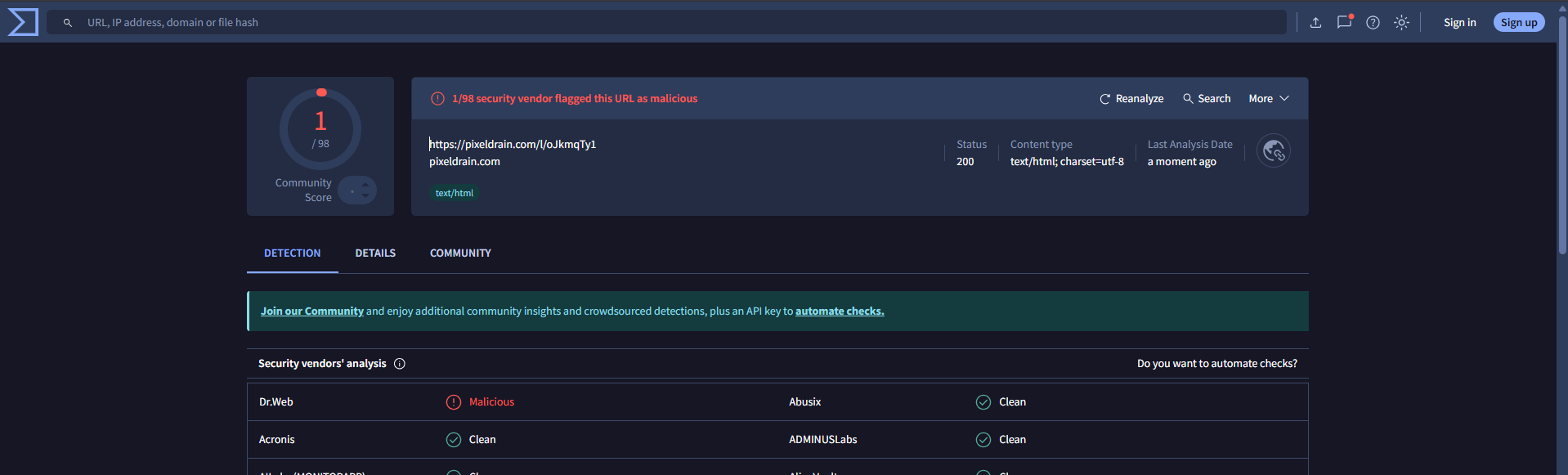Viewport: 1568px width, 475px height.
Task: Click the Sign in link
Action: pyautogui.click(x=1459, y=23)
